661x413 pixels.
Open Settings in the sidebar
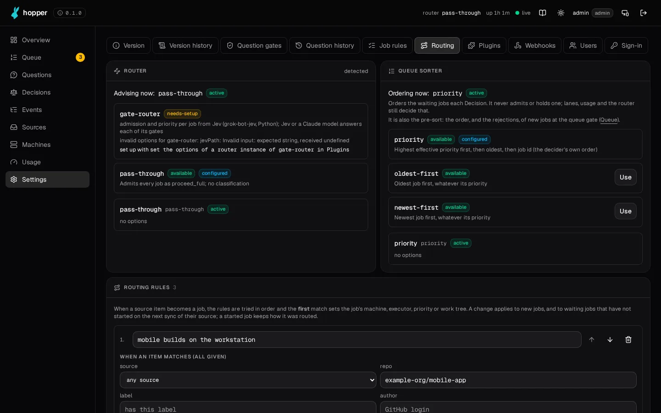coord(47,179)
